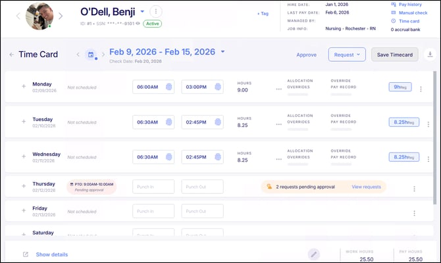Click the Save Timecard button
This screenshot has height=263, width=441.
coord(395,55)
